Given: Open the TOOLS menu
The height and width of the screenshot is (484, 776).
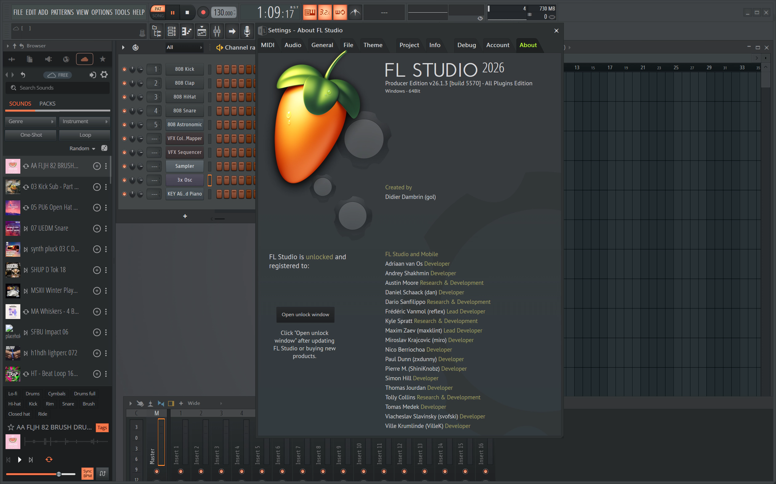Looking at the screenshot, I should pos(122,12).
